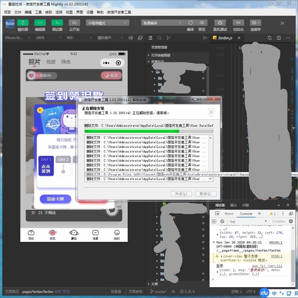Click the 切后台 background switch icon
This screenshot has width=298, height=298.
coord(238,23)
